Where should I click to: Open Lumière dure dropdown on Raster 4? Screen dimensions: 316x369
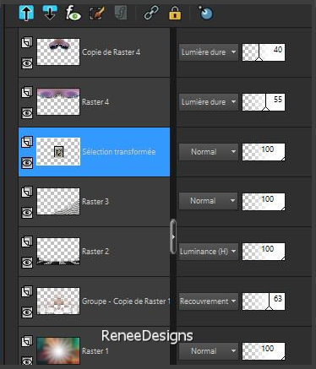click(209, 102)
